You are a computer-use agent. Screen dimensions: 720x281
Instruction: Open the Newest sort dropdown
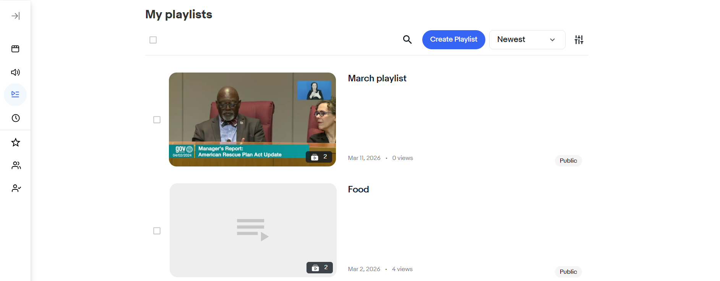coord(527,40)
